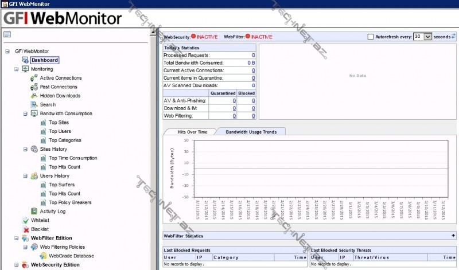Open the autorefresh seconds dropdown
The height and width of the screenshot is (270, 459).
(427, 37)
